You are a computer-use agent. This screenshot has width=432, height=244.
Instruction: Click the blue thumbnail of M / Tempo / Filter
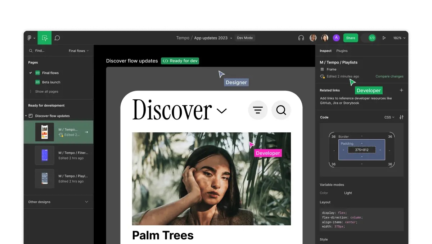(45, 155)
